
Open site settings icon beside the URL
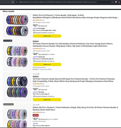[17, 2]
